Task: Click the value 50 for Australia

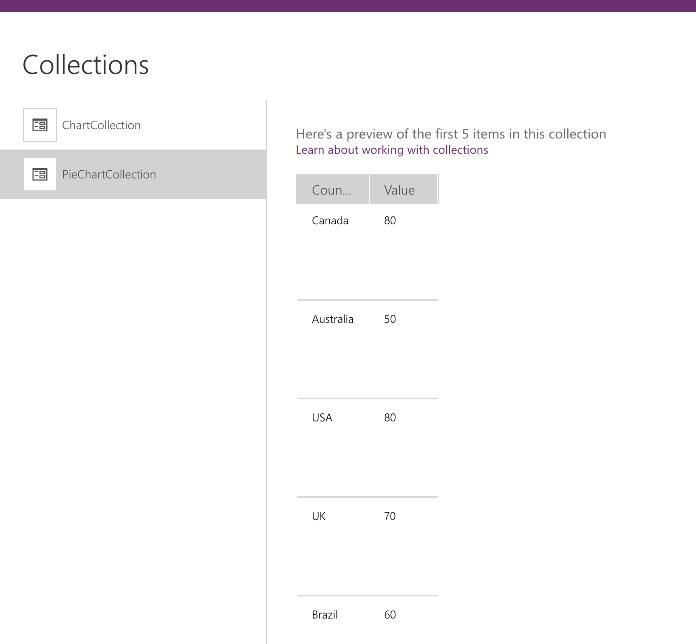Action: (x=389, y=319)
